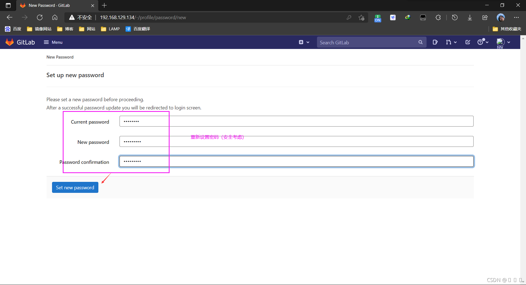
Task: Click the Share page icon
Action: tap(485, 18)
